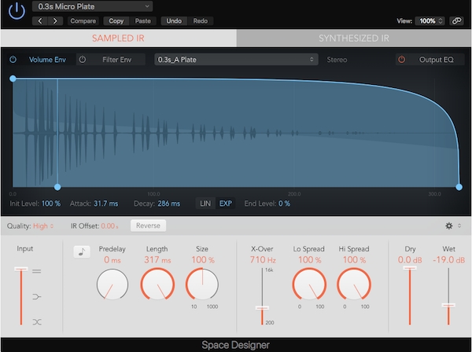The image size is (472, 352).
Task: Click the Decay 286 ms value
Action: (x=169, y=203)
